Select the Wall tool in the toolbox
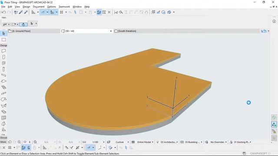 point(3,51)
